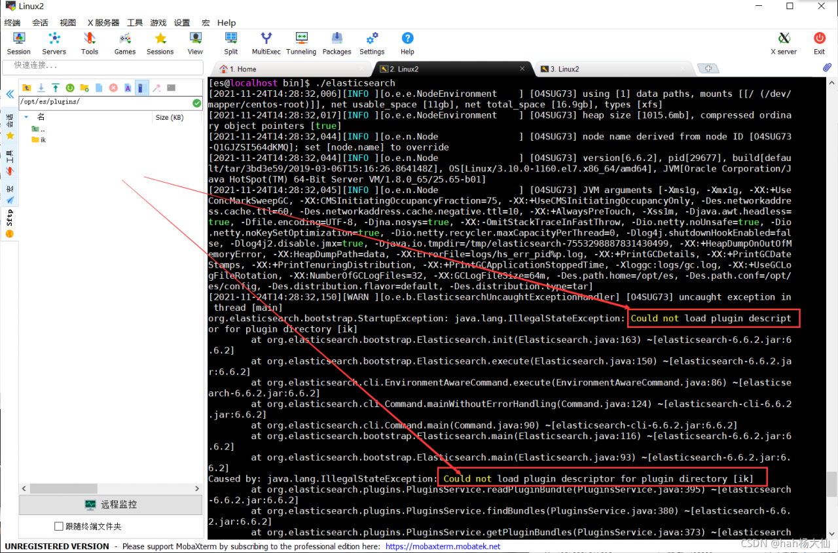Collapse the sidebar with the double chevron
Viewport: 838px width, 553px height.
point(10,94)
